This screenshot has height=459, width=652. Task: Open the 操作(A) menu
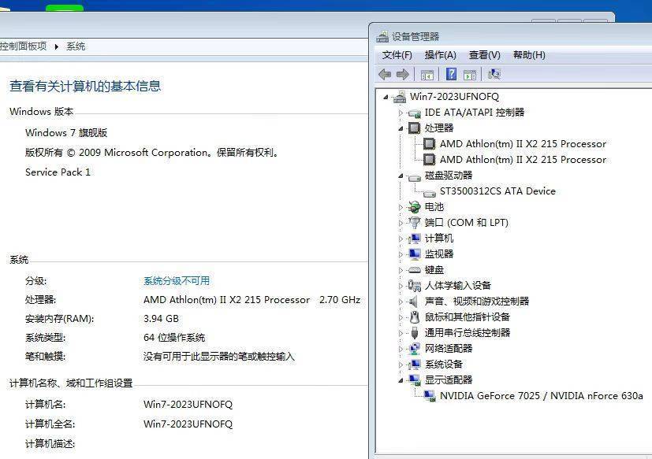(x=441, y=55)
